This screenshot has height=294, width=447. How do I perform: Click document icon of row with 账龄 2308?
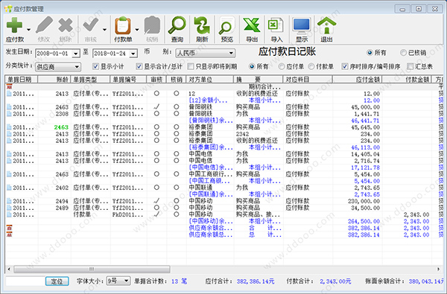[x=9, y=114]
